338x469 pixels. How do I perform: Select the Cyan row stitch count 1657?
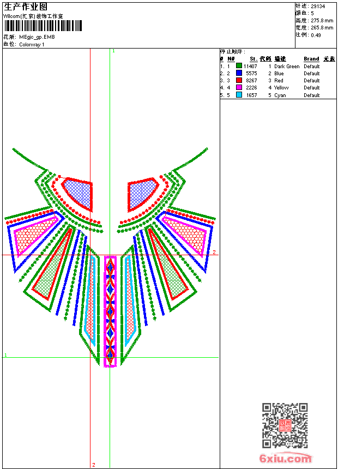251,95
